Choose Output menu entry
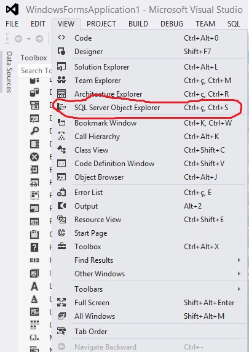 pyautogui.click(x=148, y=206)
